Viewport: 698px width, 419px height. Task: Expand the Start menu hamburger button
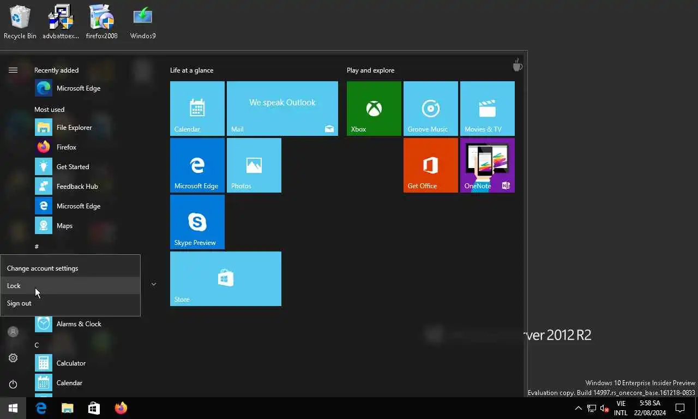[x=13, y=70]
